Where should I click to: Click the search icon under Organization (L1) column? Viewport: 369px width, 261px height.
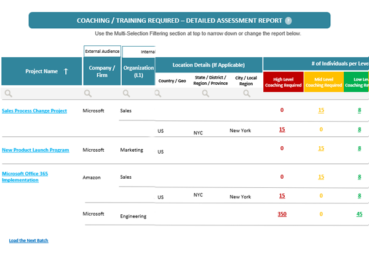click(126, 93)
